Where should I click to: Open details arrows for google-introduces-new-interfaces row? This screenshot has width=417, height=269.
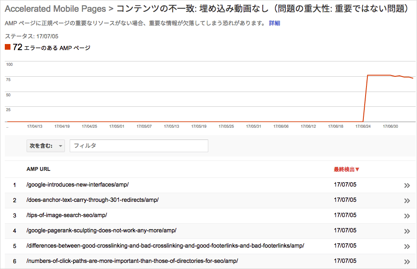click(407, 185)
